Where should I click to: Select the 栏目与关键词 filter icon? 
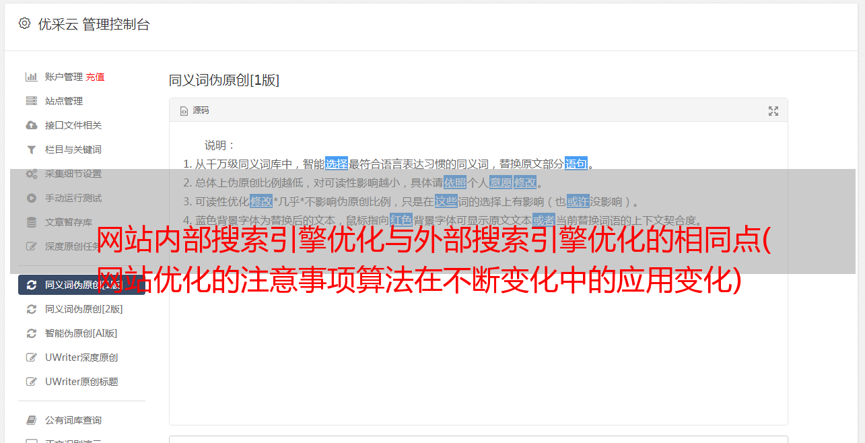tap(31, 149)
